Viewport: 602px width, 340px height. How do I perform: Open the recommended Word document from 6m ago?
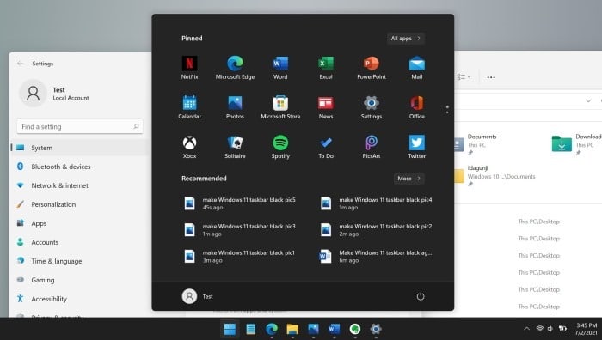point(377,257)
